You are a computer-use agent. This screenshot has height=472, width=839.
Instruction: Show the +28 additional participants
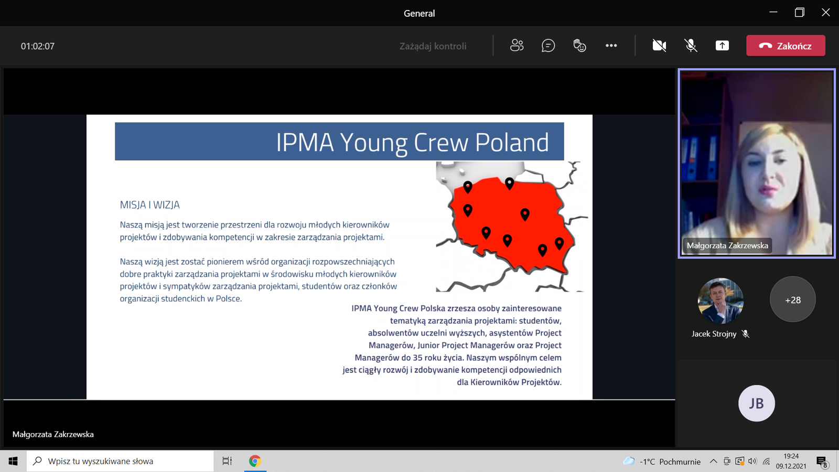792,299
